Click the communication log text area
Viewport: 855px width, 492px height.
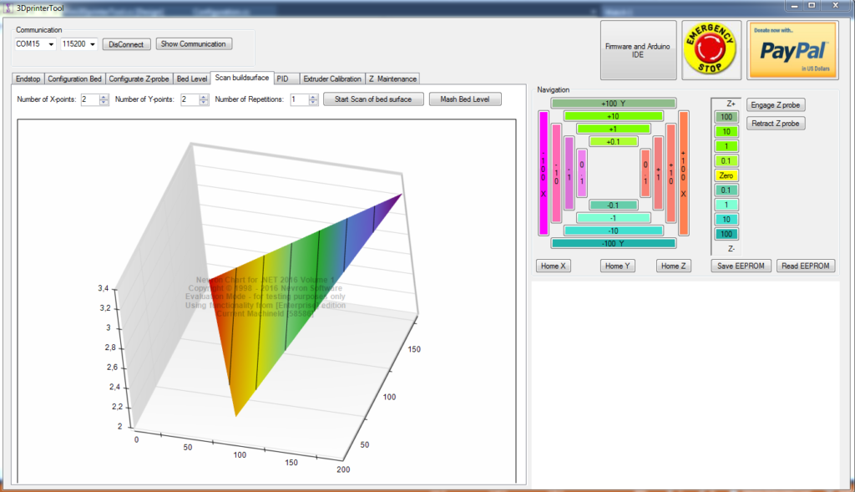click(686, 384)
